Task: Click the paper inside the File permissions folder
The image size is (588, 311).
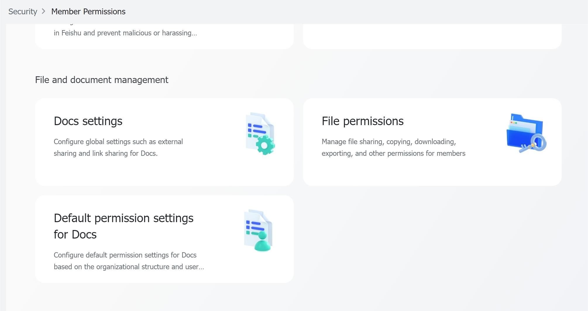Action: [521, 126]
